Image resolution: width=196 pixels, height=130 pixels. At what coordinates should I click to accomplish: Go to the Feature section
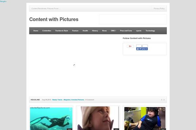point(75,31)
